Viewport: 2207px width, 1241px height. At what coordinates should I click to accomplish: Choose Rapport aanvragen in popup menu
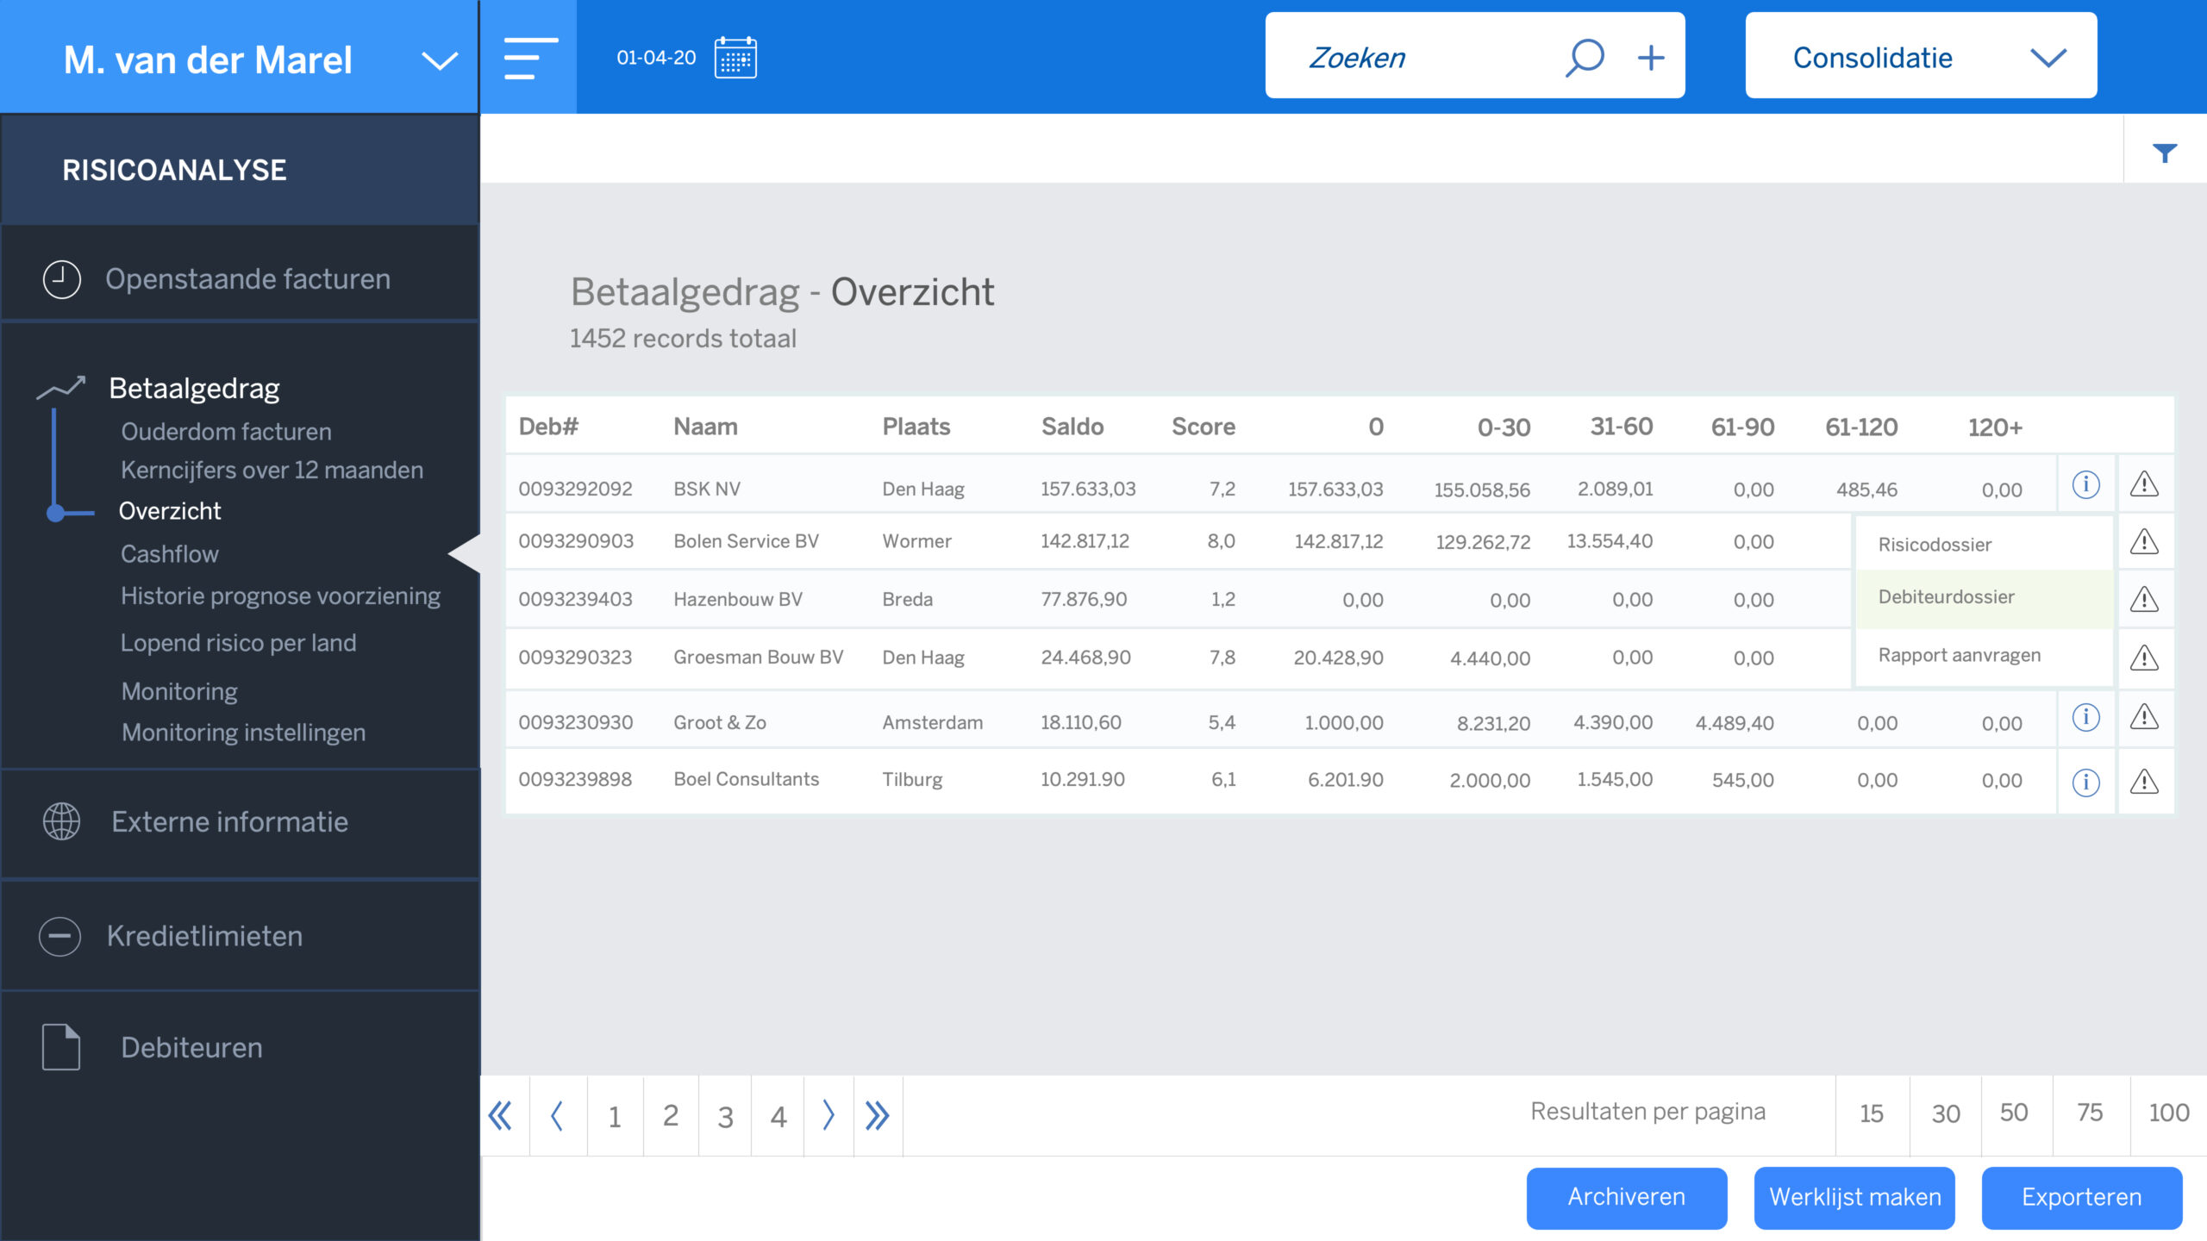[x=1959, y=655]
